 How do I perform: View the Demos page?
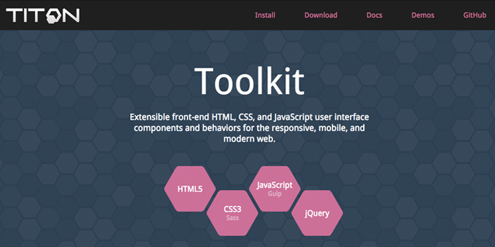[423, 15]
